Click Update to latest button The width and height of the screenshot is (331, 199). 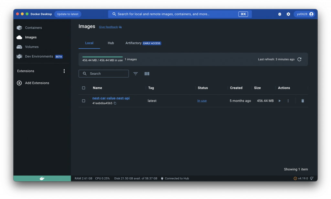[x=68, y=14]
